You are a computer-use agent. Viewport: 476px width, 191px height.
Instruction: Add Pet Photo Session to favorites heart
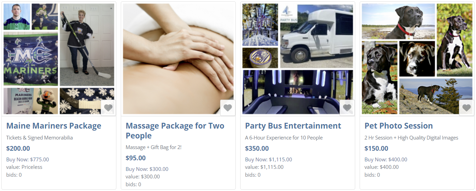click(466, 108)
